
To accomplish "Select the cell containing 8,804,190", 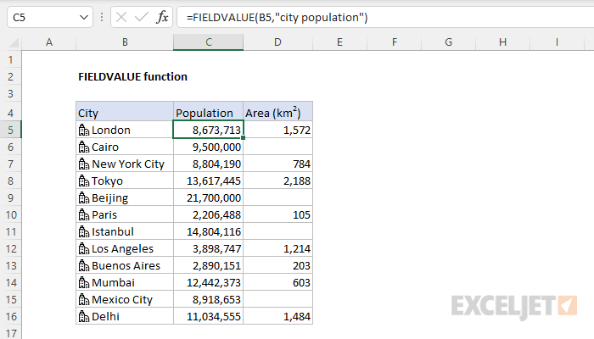I will point(209,164).
